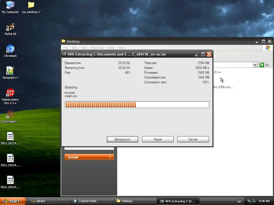
Task: Open Help menu in Desktop window
Action: click(121, 48)
